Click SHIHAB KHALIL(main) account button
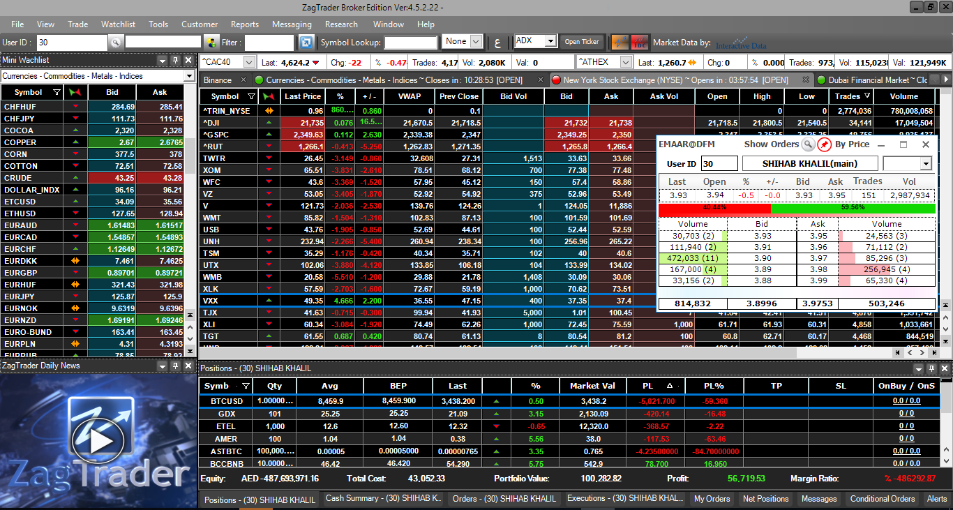 [809, 164]
